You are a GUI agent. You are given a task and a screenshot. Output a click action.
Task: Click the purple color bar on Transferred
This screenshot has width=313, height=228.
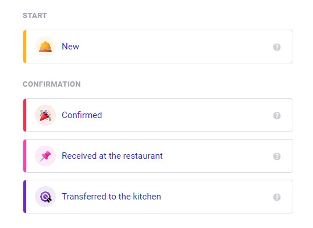tap(25, 197)
